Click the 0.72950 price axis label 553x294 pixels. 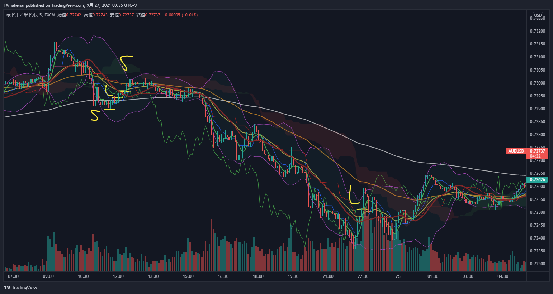[537, 96]
